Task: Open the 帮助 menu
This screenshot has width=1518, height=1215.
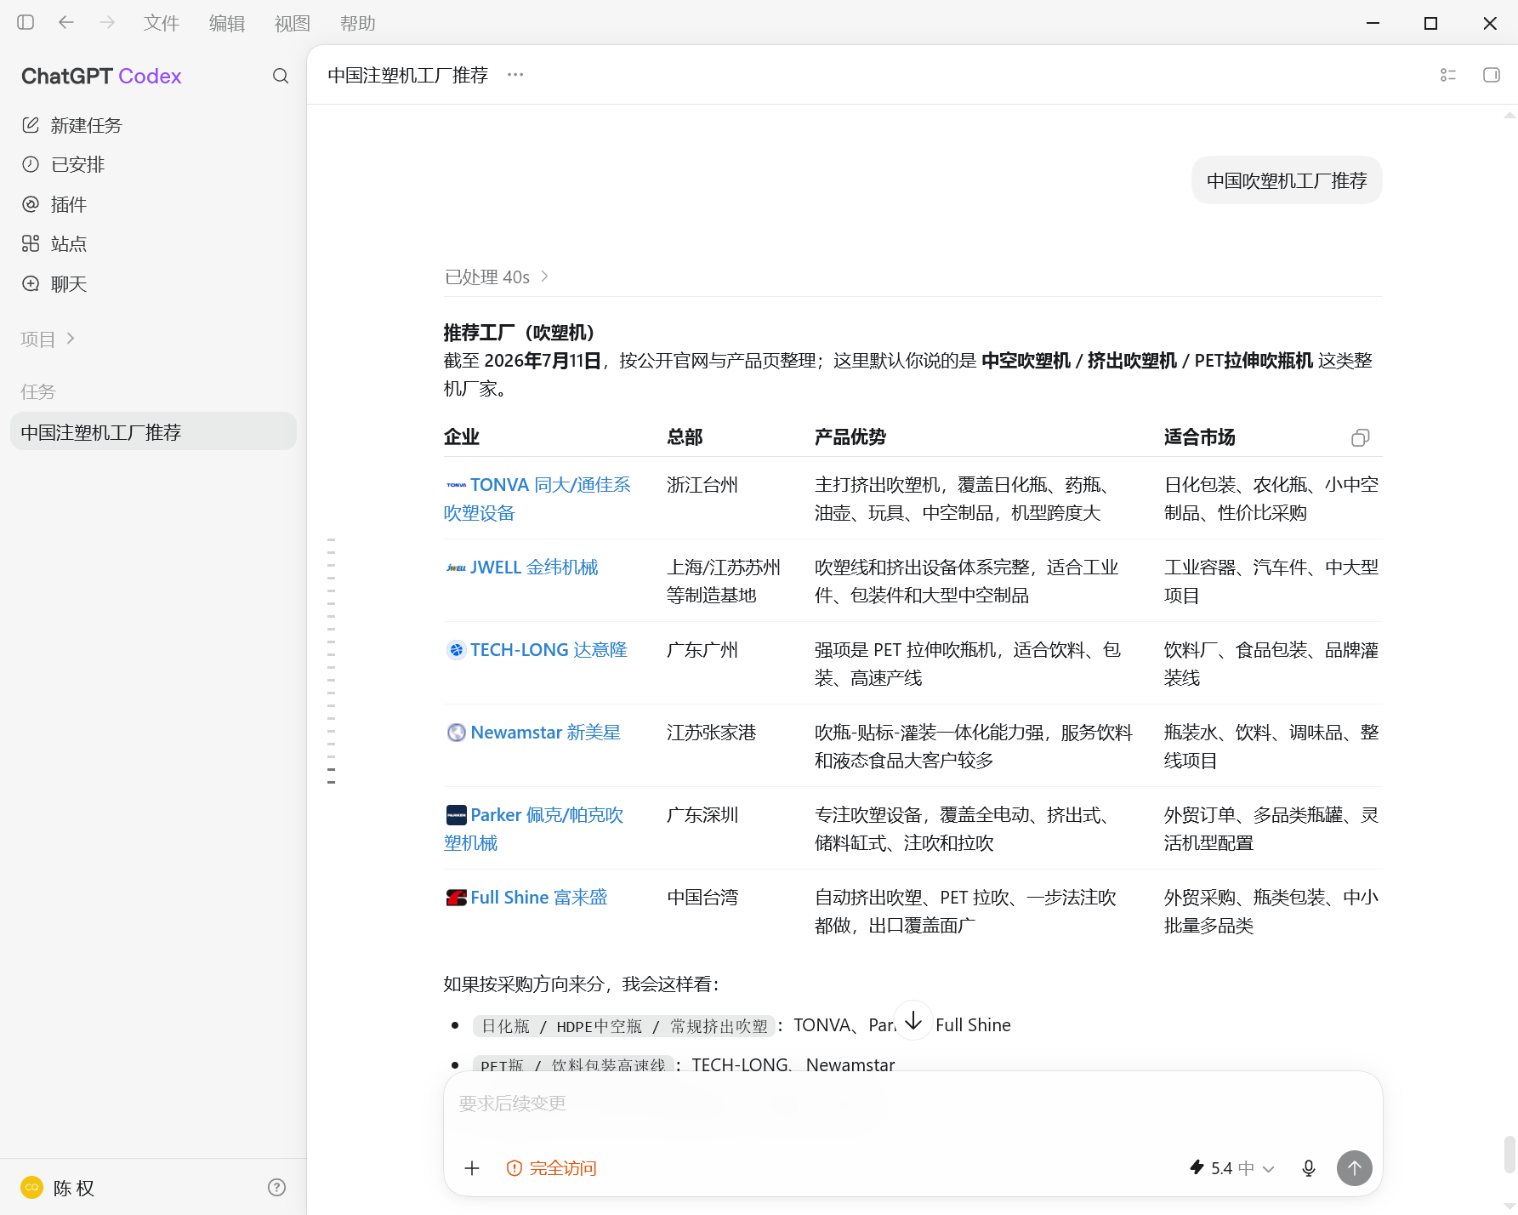Action: tap(358, 23)
